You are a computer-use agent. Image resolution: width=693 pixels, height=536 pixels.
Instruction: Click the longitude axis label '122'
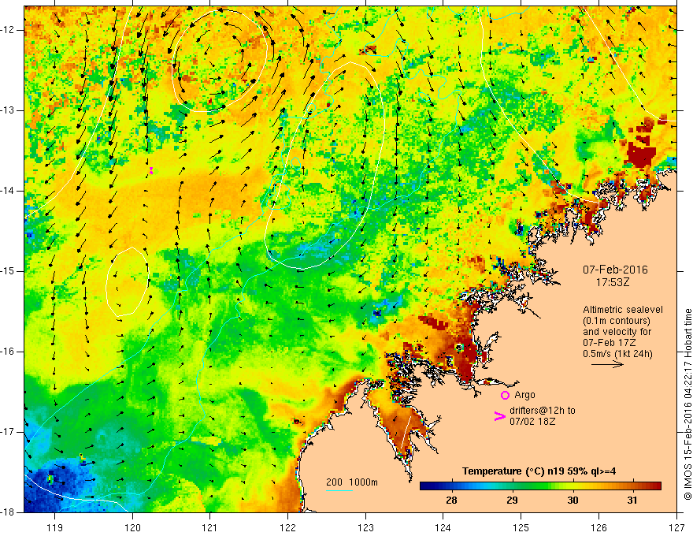(x=287, y=527)
